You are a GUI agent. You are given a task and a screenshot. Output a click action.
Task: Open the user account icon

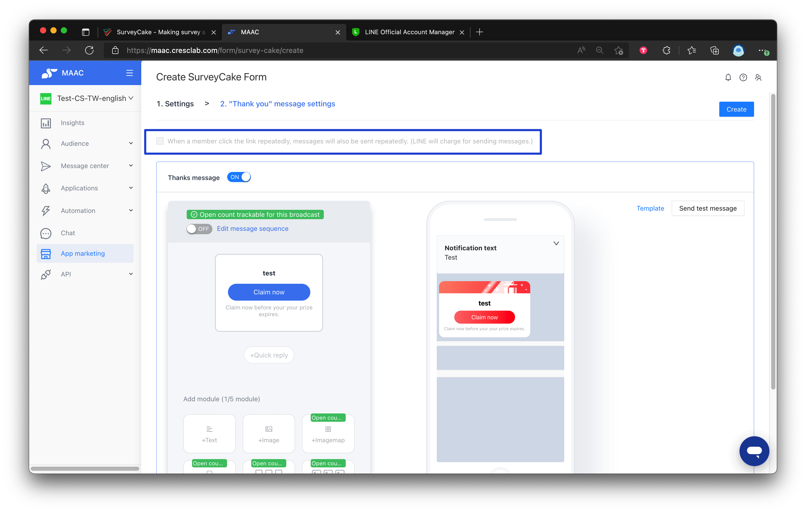coord(758,78)
